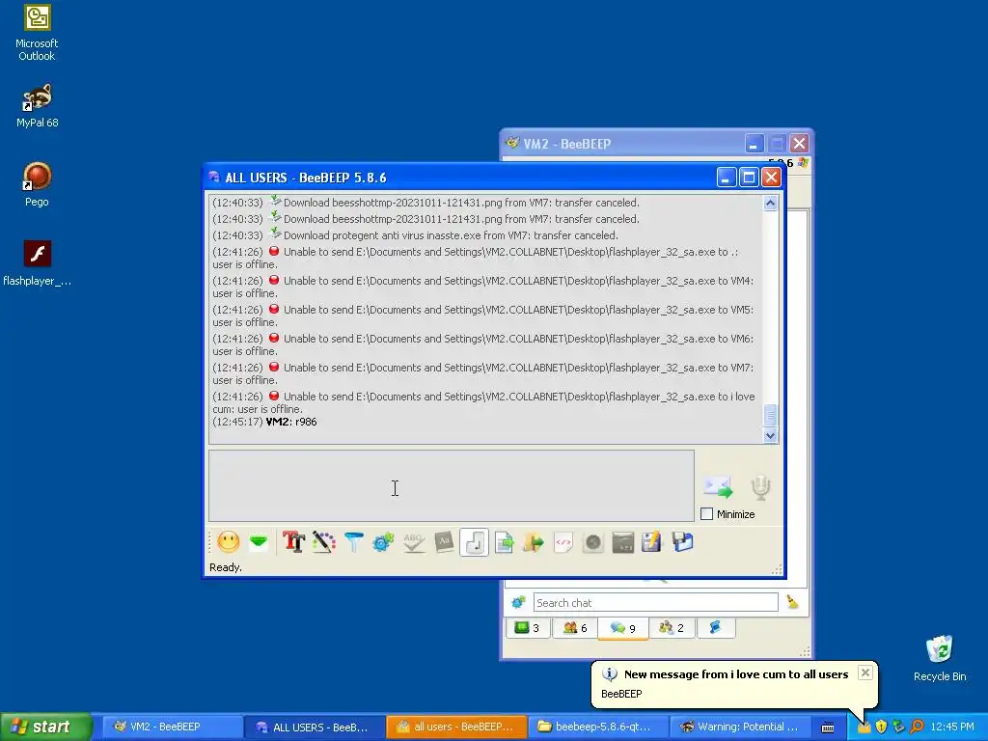Maximize the ALL USERS chat window
Image resolution: width=988 pixels, height=741 pixels.
[x=749, y=178]
